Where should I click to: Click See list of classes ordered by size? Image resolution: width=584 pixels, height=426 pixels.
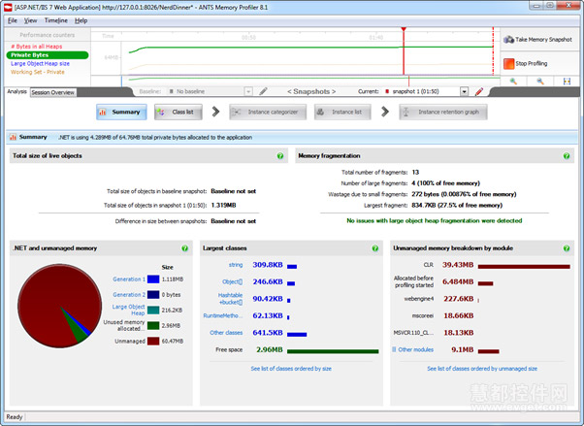[x=291, y=369]
